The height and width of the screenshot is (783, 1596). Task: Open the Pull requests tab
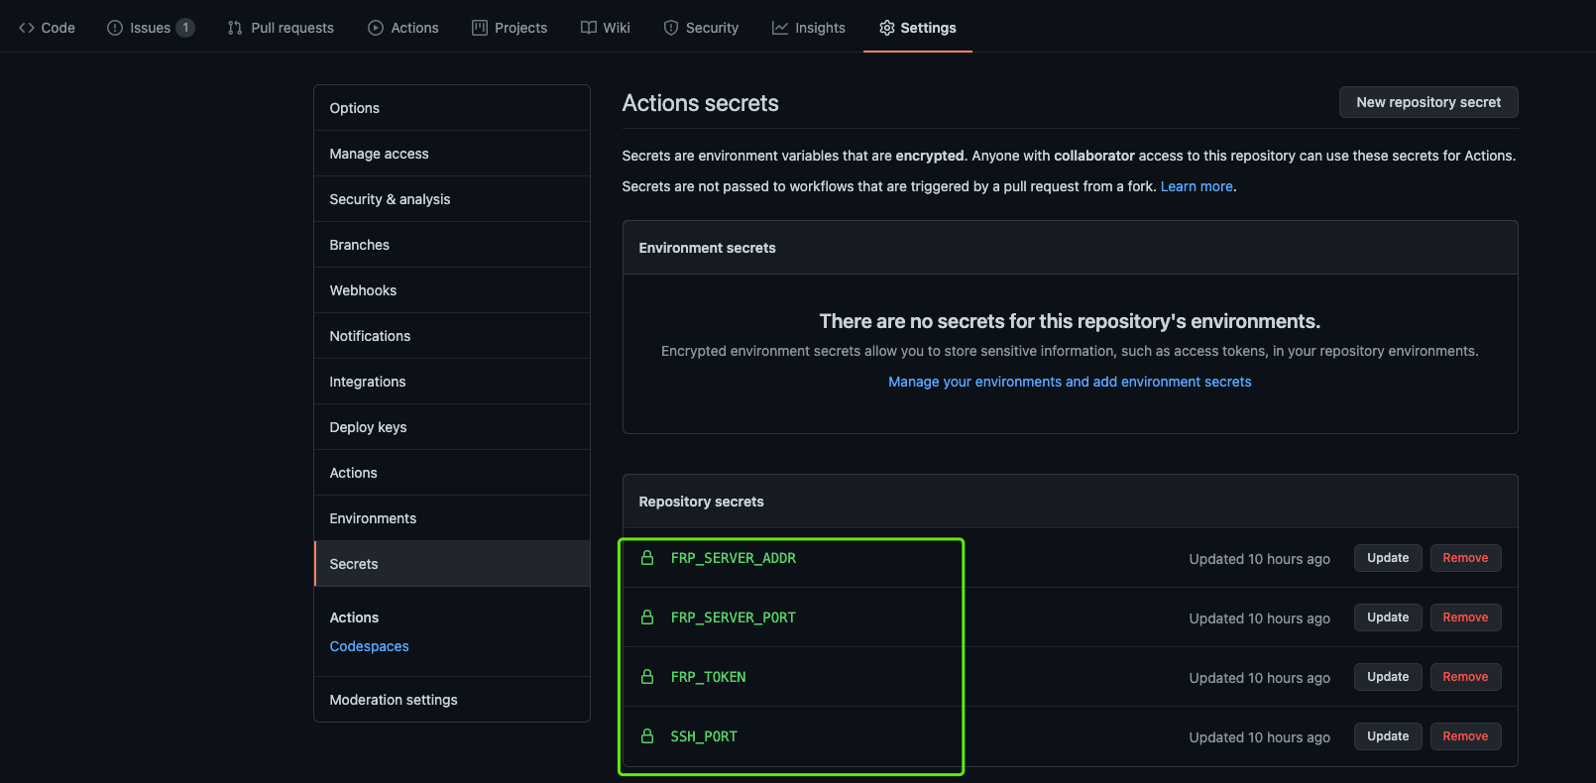pyautogui.click(x=281, y=28)
